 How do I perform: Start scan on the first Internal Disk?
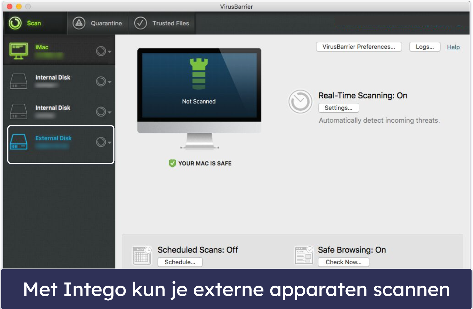click(101, 81)
